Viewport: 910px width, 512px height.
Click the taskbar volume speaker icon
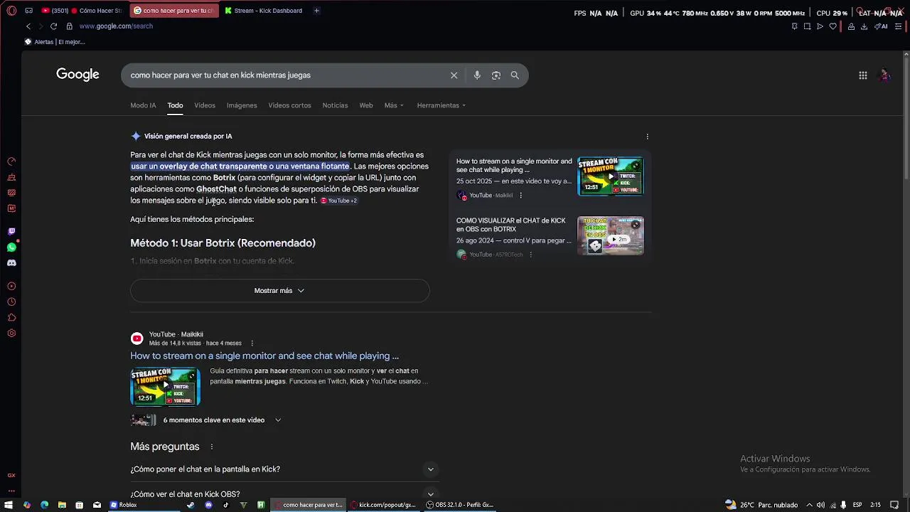tap(820, 505)
